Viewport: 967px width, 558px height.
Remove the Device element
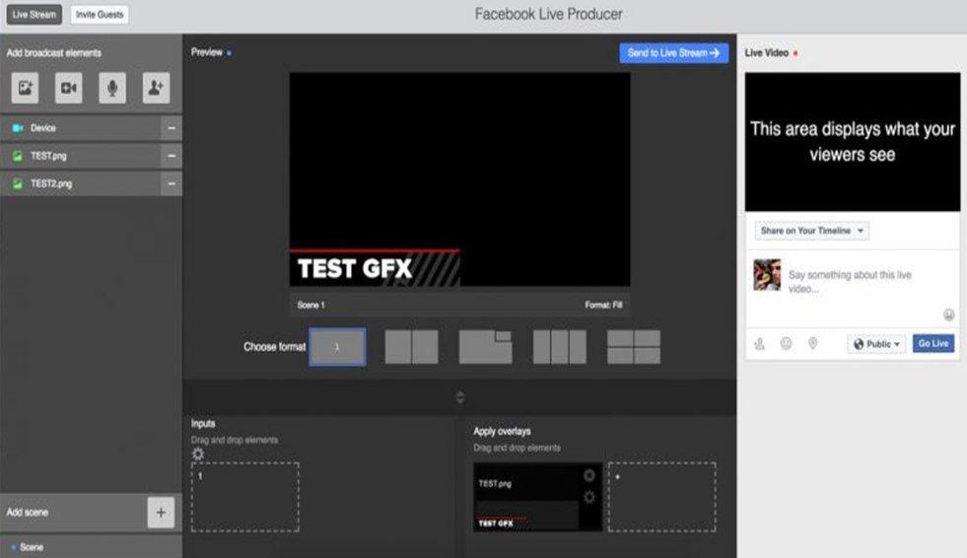click(172, 128)
